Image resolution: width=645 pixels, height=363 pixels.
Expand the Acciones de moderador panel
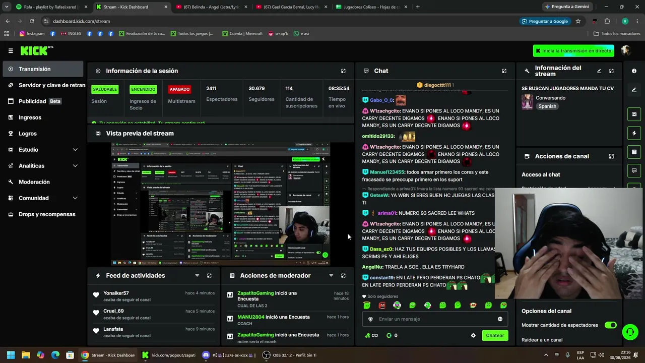point(343,276)
